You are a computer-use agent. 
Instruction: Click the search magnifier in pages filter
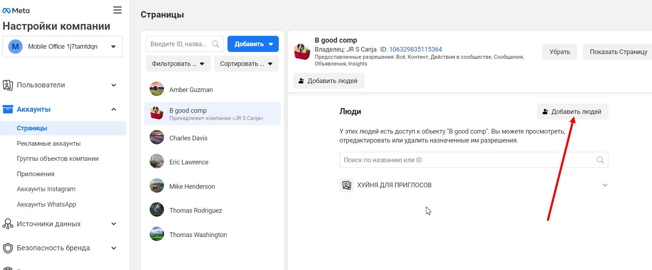tap(216, 44)
